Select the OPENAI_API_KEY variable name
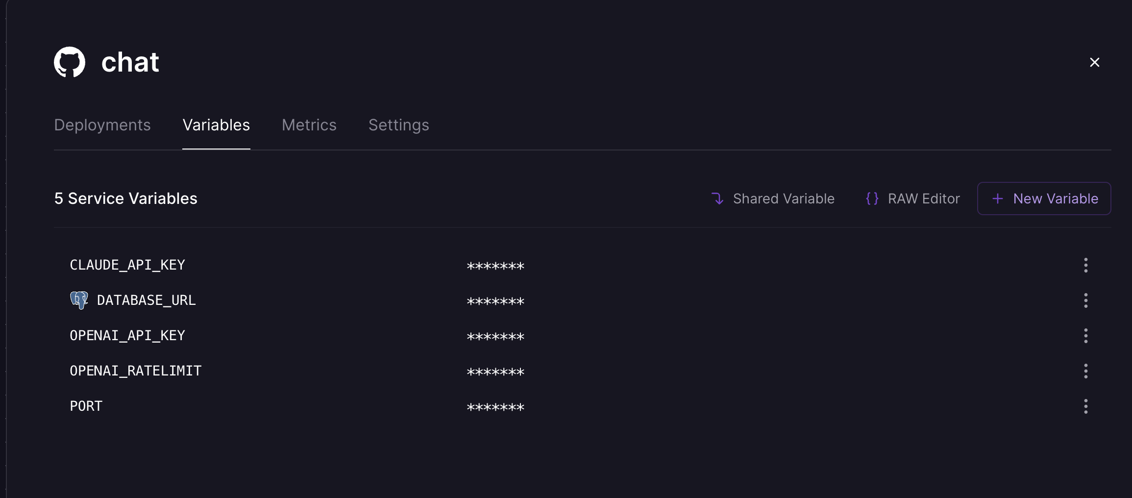Viewport: 1132px width, 498px height. point(127,336)
